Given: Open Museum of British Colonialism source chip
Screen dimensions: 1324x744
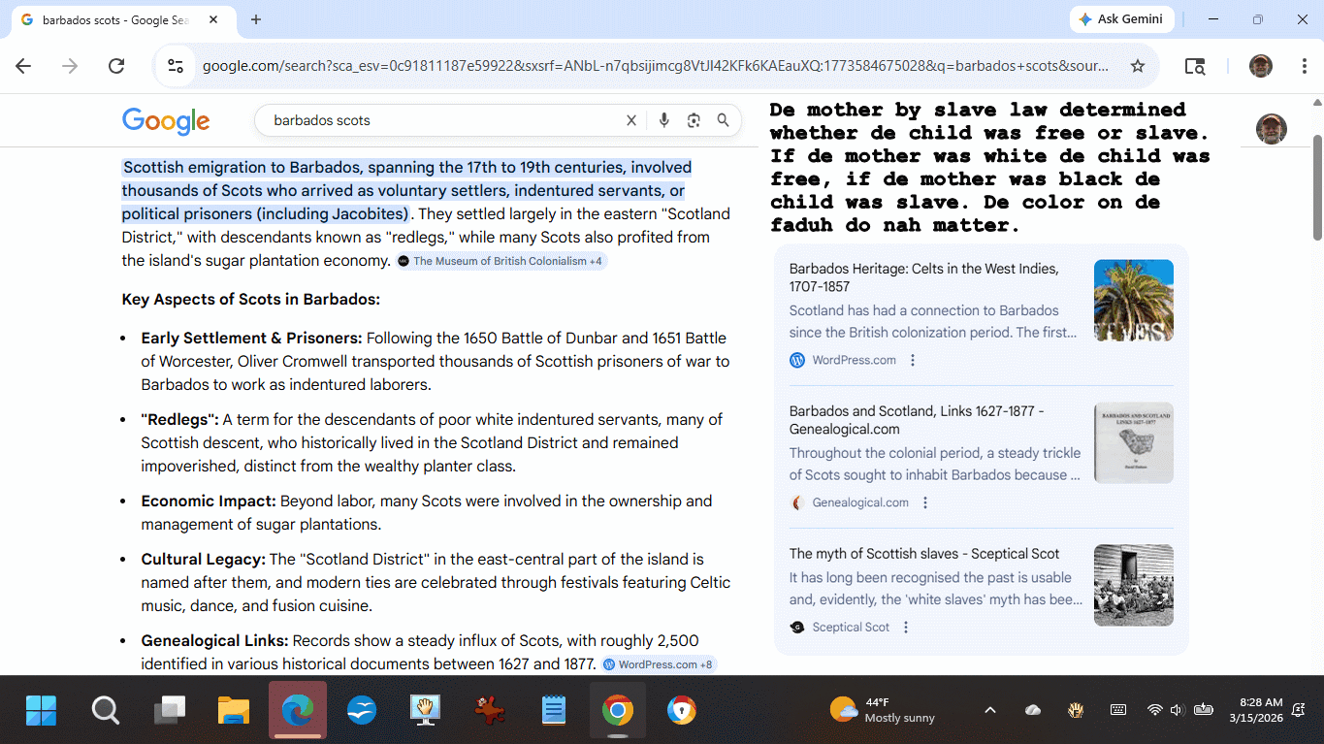Looking at the screenshot, I should coord(501,261).
